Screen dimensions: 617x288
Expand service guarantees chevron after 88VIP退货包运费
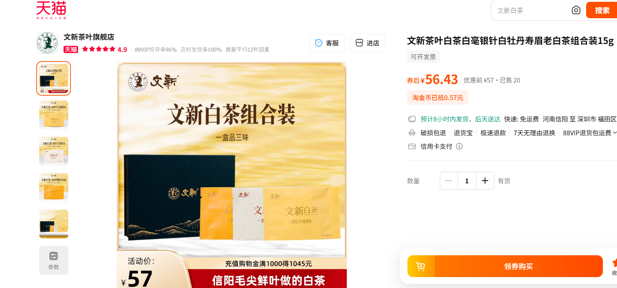click(614, 133)
